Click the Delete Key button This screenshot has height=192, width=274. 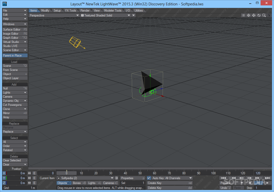click(170, 188)
